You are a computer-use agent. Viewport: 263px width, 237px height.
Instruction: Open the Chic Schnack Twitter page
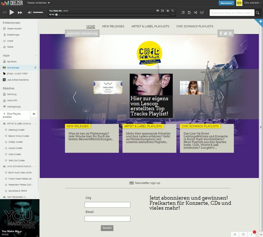[x=225, y=33]
